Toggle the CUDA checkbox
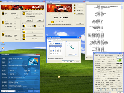 click(x=106, y=88)
